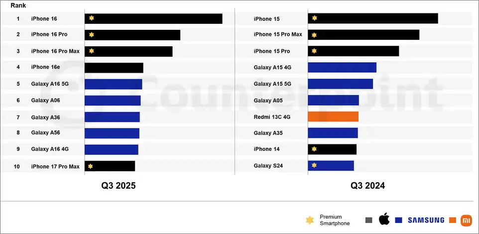Click the premium star on iPhone 16 bar

[x=91, y=18]
